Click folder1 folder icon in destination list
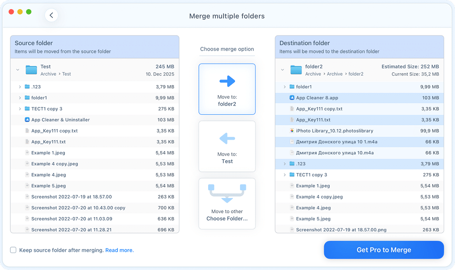This screenshot has width=455, height=270. [x=292, y=87]
